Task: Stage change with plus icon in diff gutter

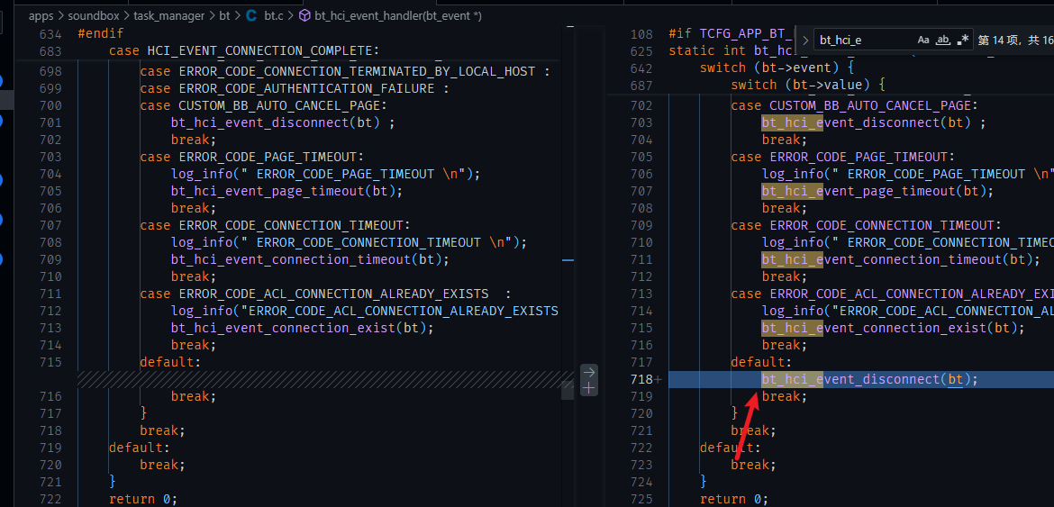Action: (589, 388)
